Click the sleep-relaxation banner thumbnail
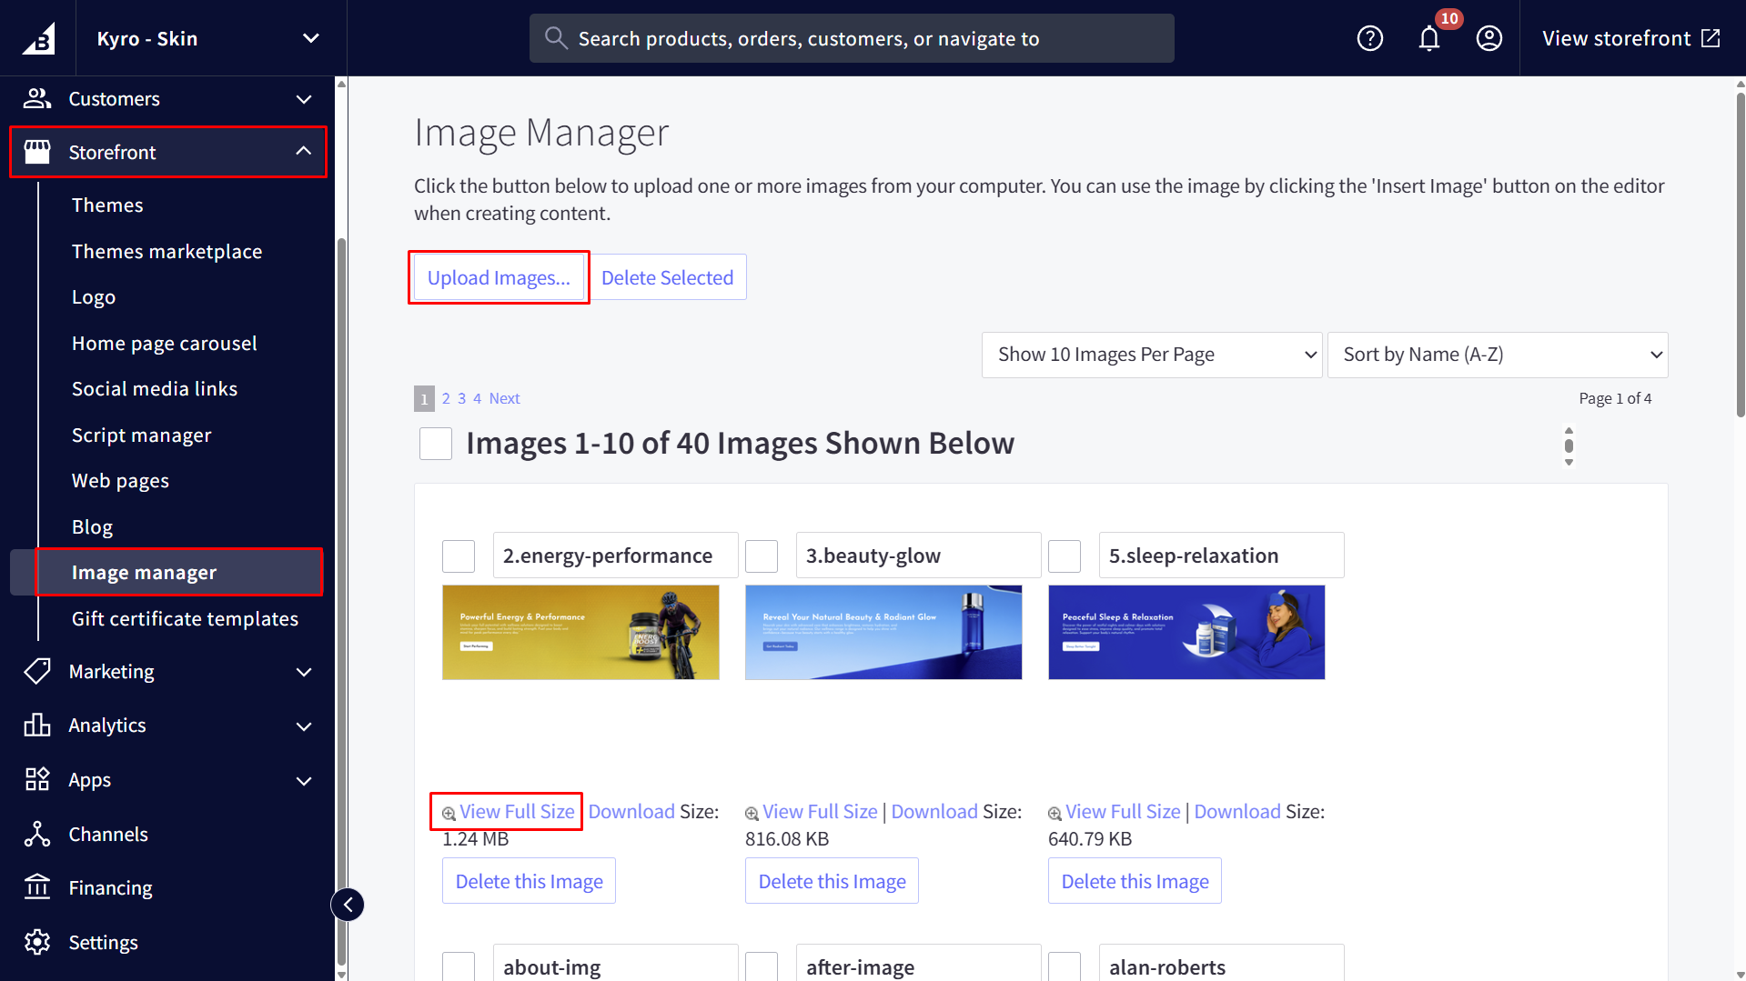The image size is (1746, 981). [x=1186, y=632]
